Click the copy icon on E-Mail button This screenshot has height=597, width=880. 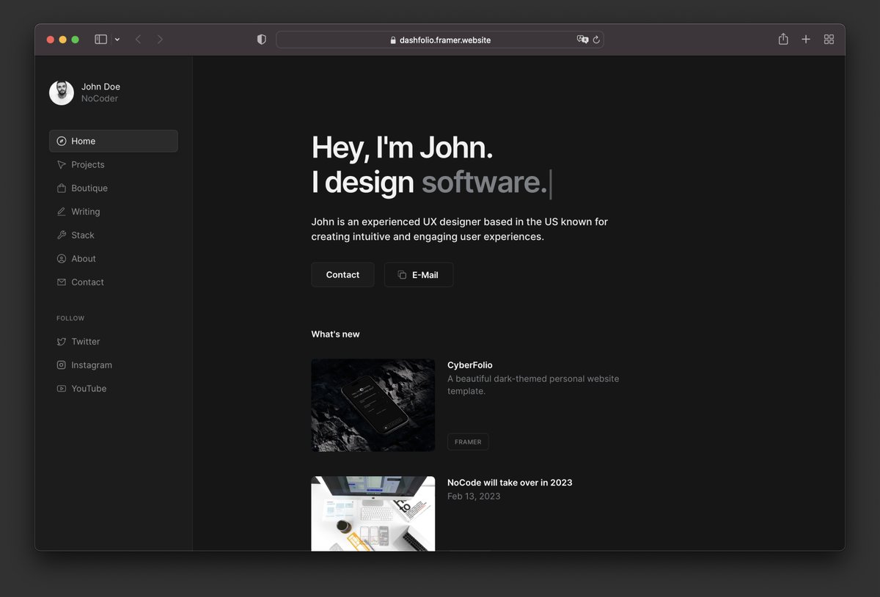coord(402,275)
